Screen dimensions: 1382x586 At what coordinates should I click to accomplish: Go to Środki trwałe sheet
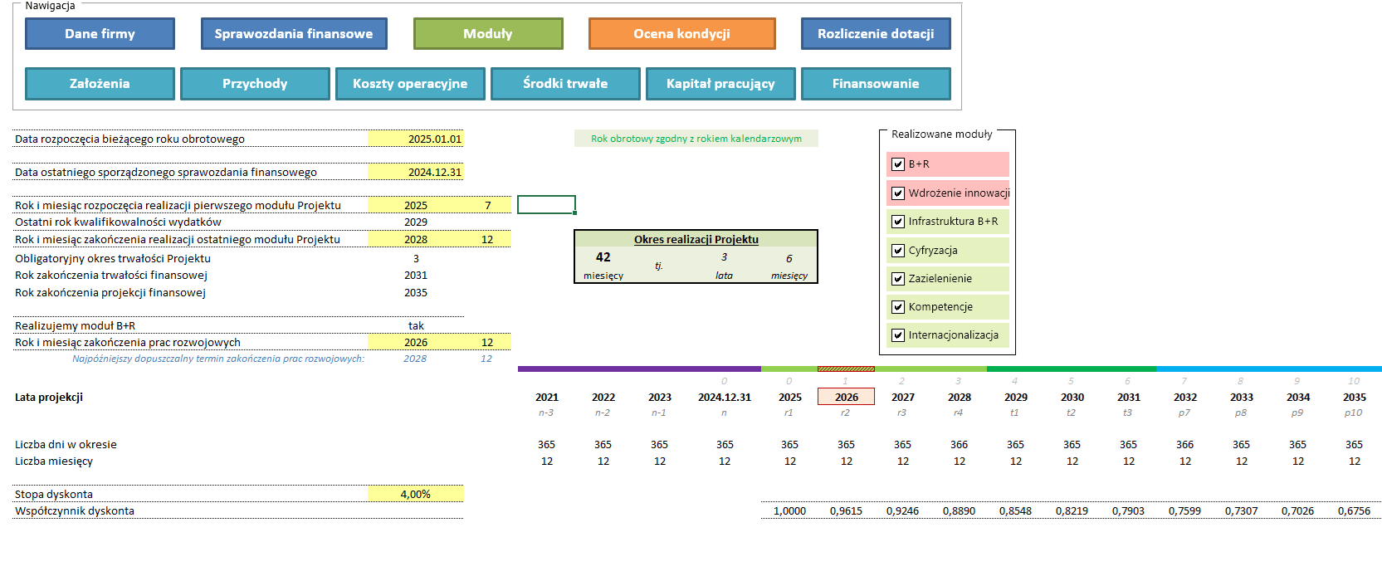point(565,84)
